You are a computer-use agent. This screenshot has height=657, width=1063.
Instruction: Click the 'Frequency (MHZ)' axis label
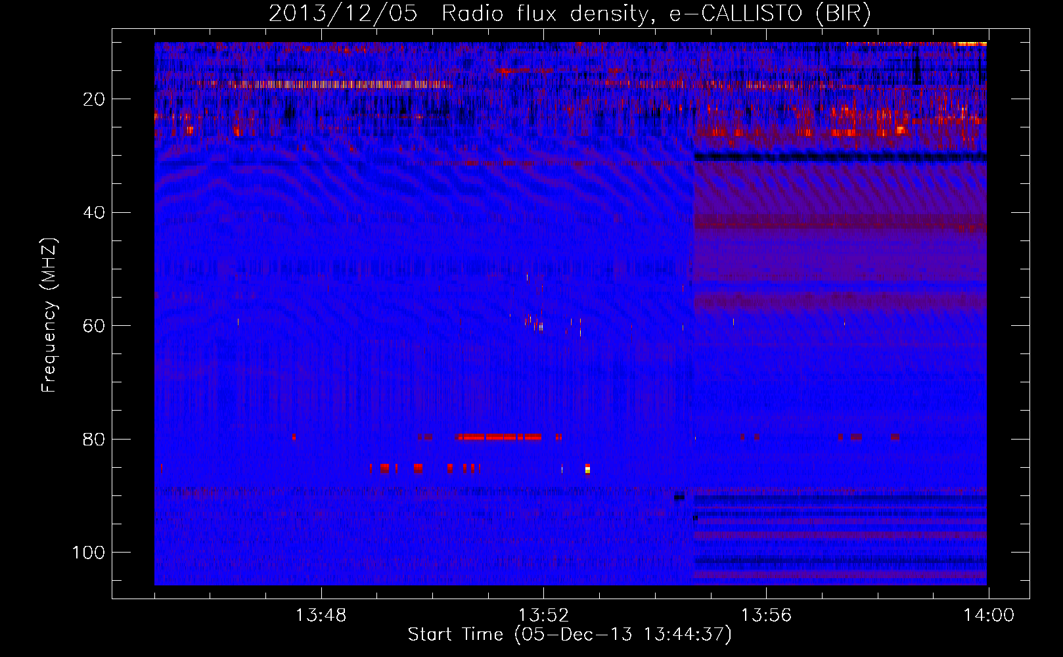pos(49,315)
